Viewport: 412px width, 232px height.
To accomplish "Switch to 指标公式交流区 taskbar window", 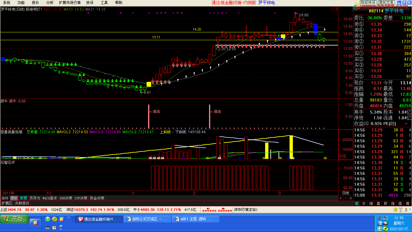I will click(x=147, y=219).
